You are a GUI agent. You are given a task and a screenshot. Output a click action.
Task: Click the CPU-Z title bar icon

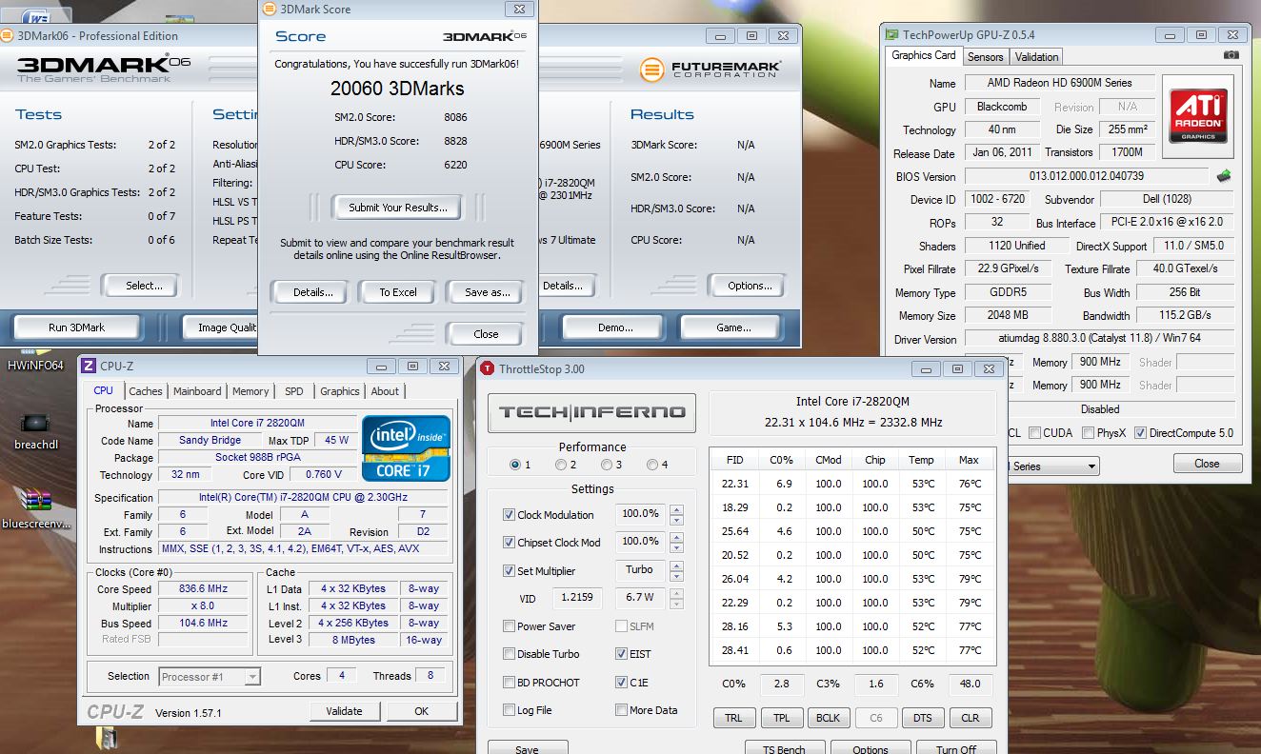point(88,366)
